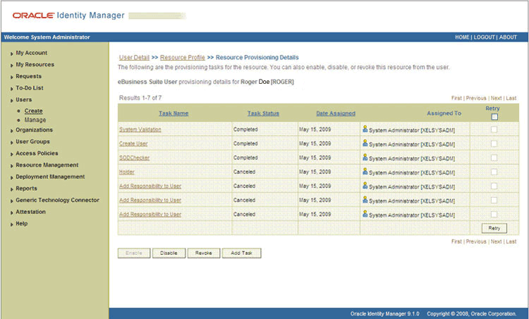This screenshot has width=529, height=319.
Task: Click the Oracle Identity Manager logo
Action: pos(68,15)
